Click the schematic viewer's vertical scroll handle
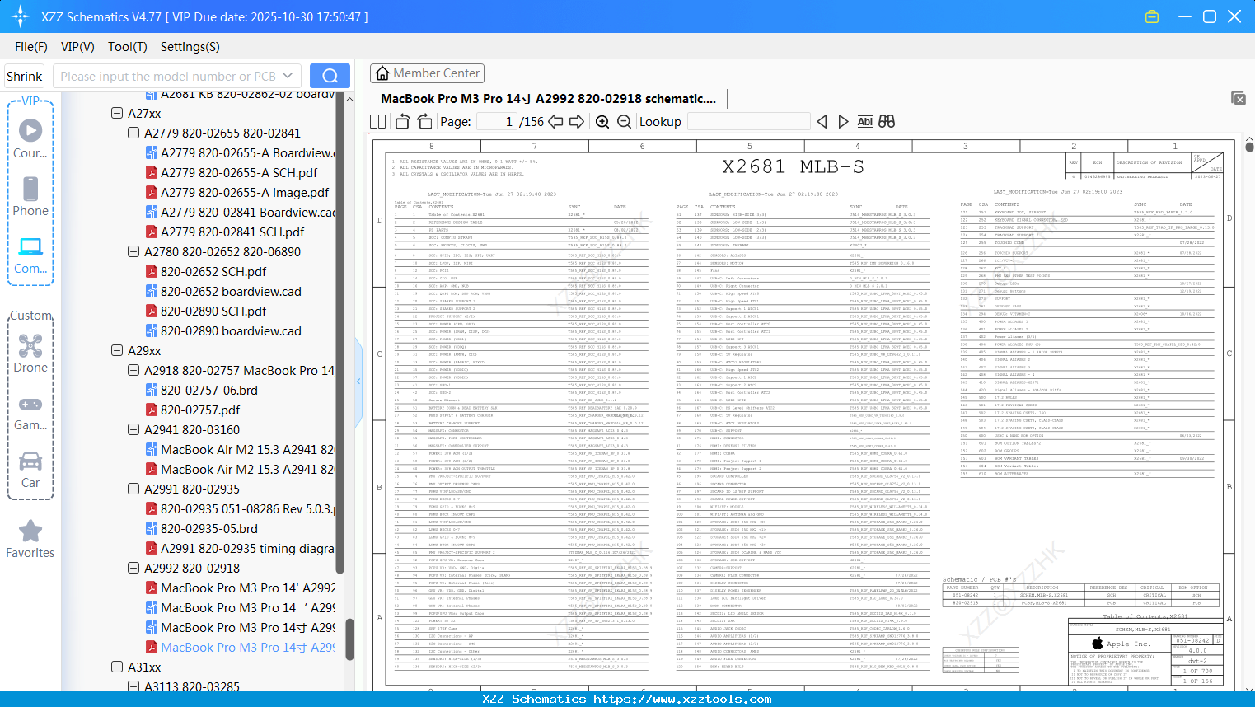The height and width of the screenshot is (707, 1255). [x=1249, y=147]
